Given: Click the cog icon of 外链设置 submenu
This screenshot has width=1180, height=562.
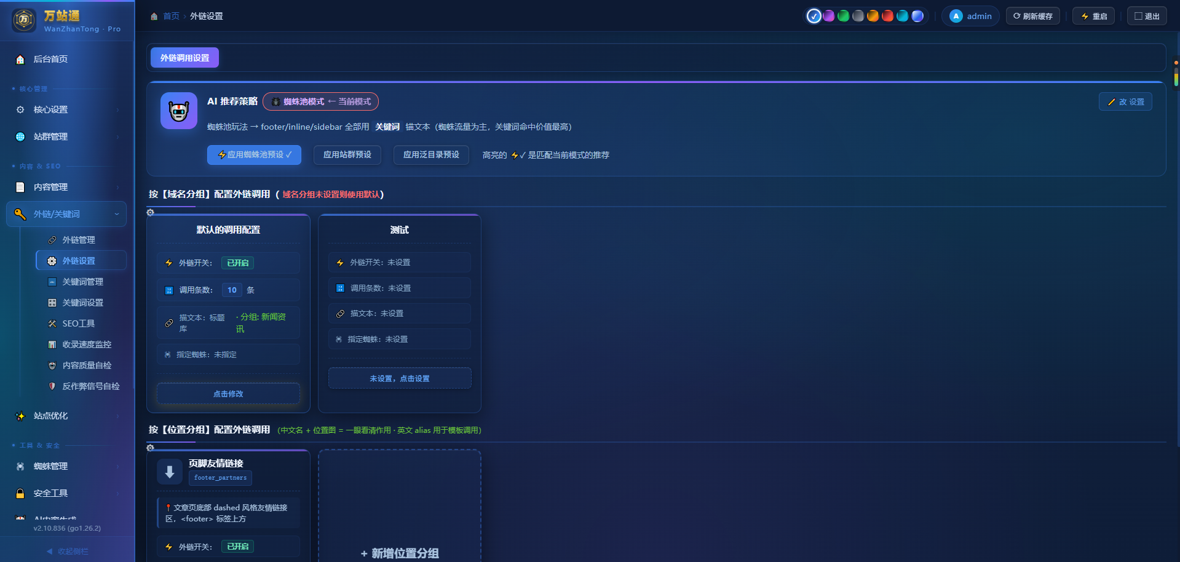Looking at the screenshot, I should [52, 261].
